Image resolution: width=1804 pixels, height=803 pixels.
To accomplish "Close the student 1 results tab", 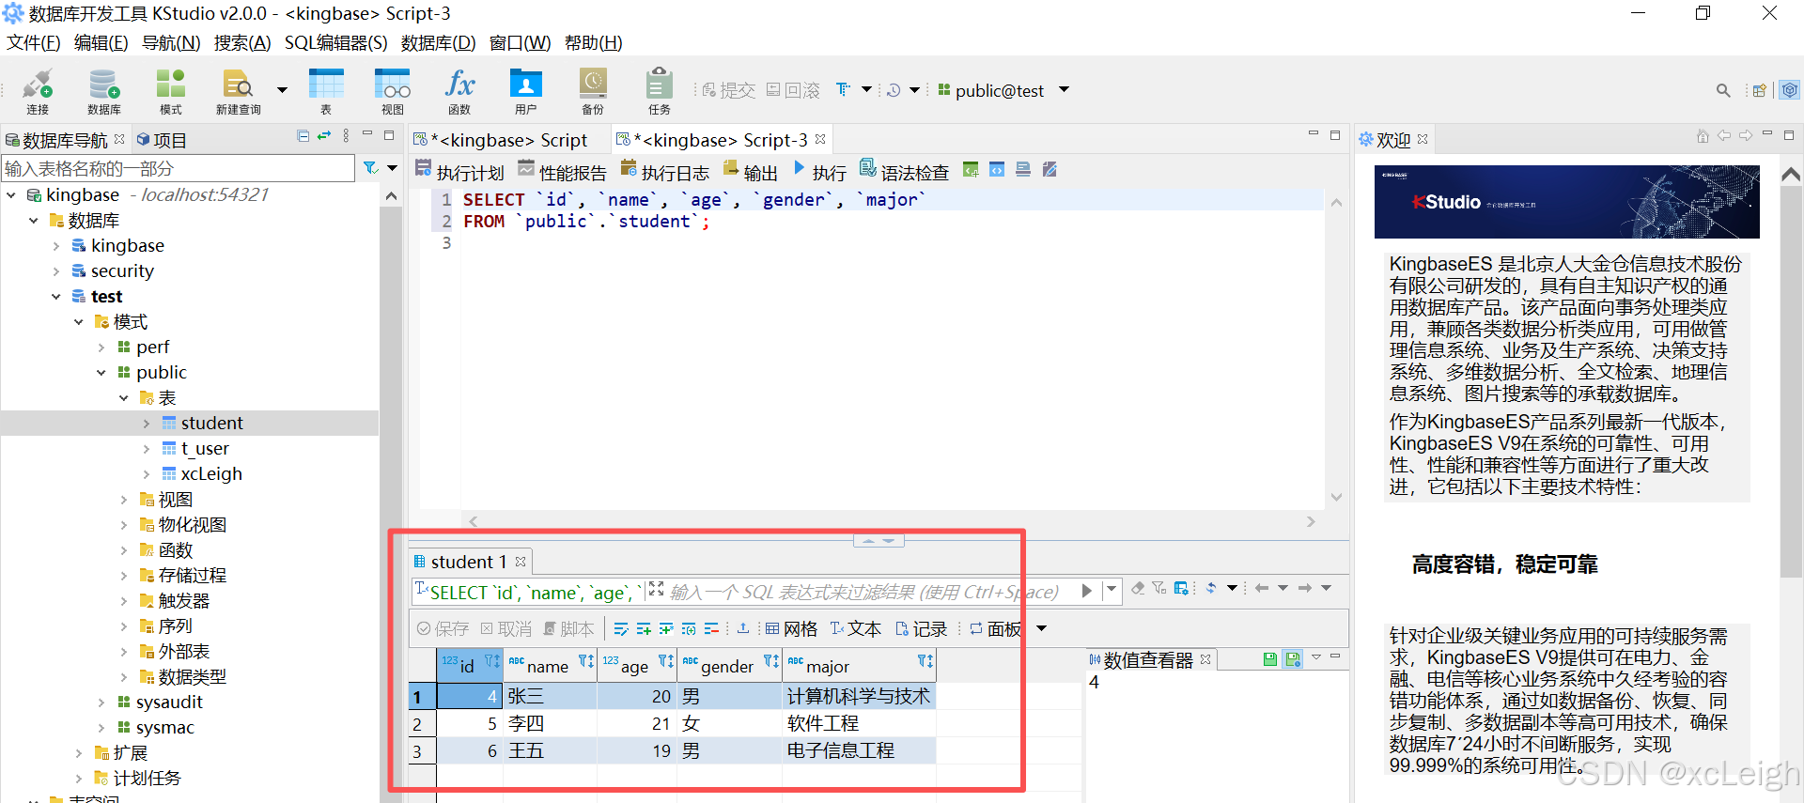I will (521, 562).
